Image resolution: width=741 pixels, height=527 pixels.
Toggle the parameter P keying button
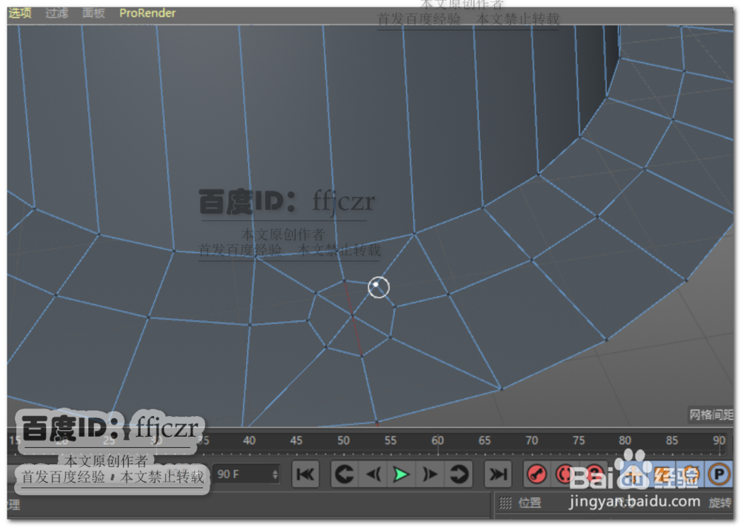point(719,474)
